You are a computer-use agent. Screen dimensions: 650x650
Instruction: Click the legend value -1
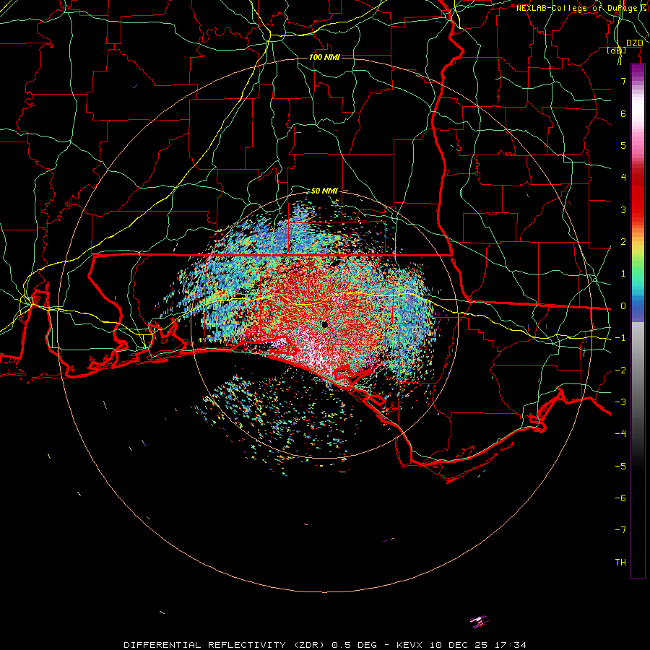[620, 338]
